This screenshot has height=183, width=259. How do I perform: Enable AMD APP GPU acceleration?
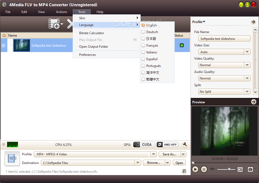(168, 145)
